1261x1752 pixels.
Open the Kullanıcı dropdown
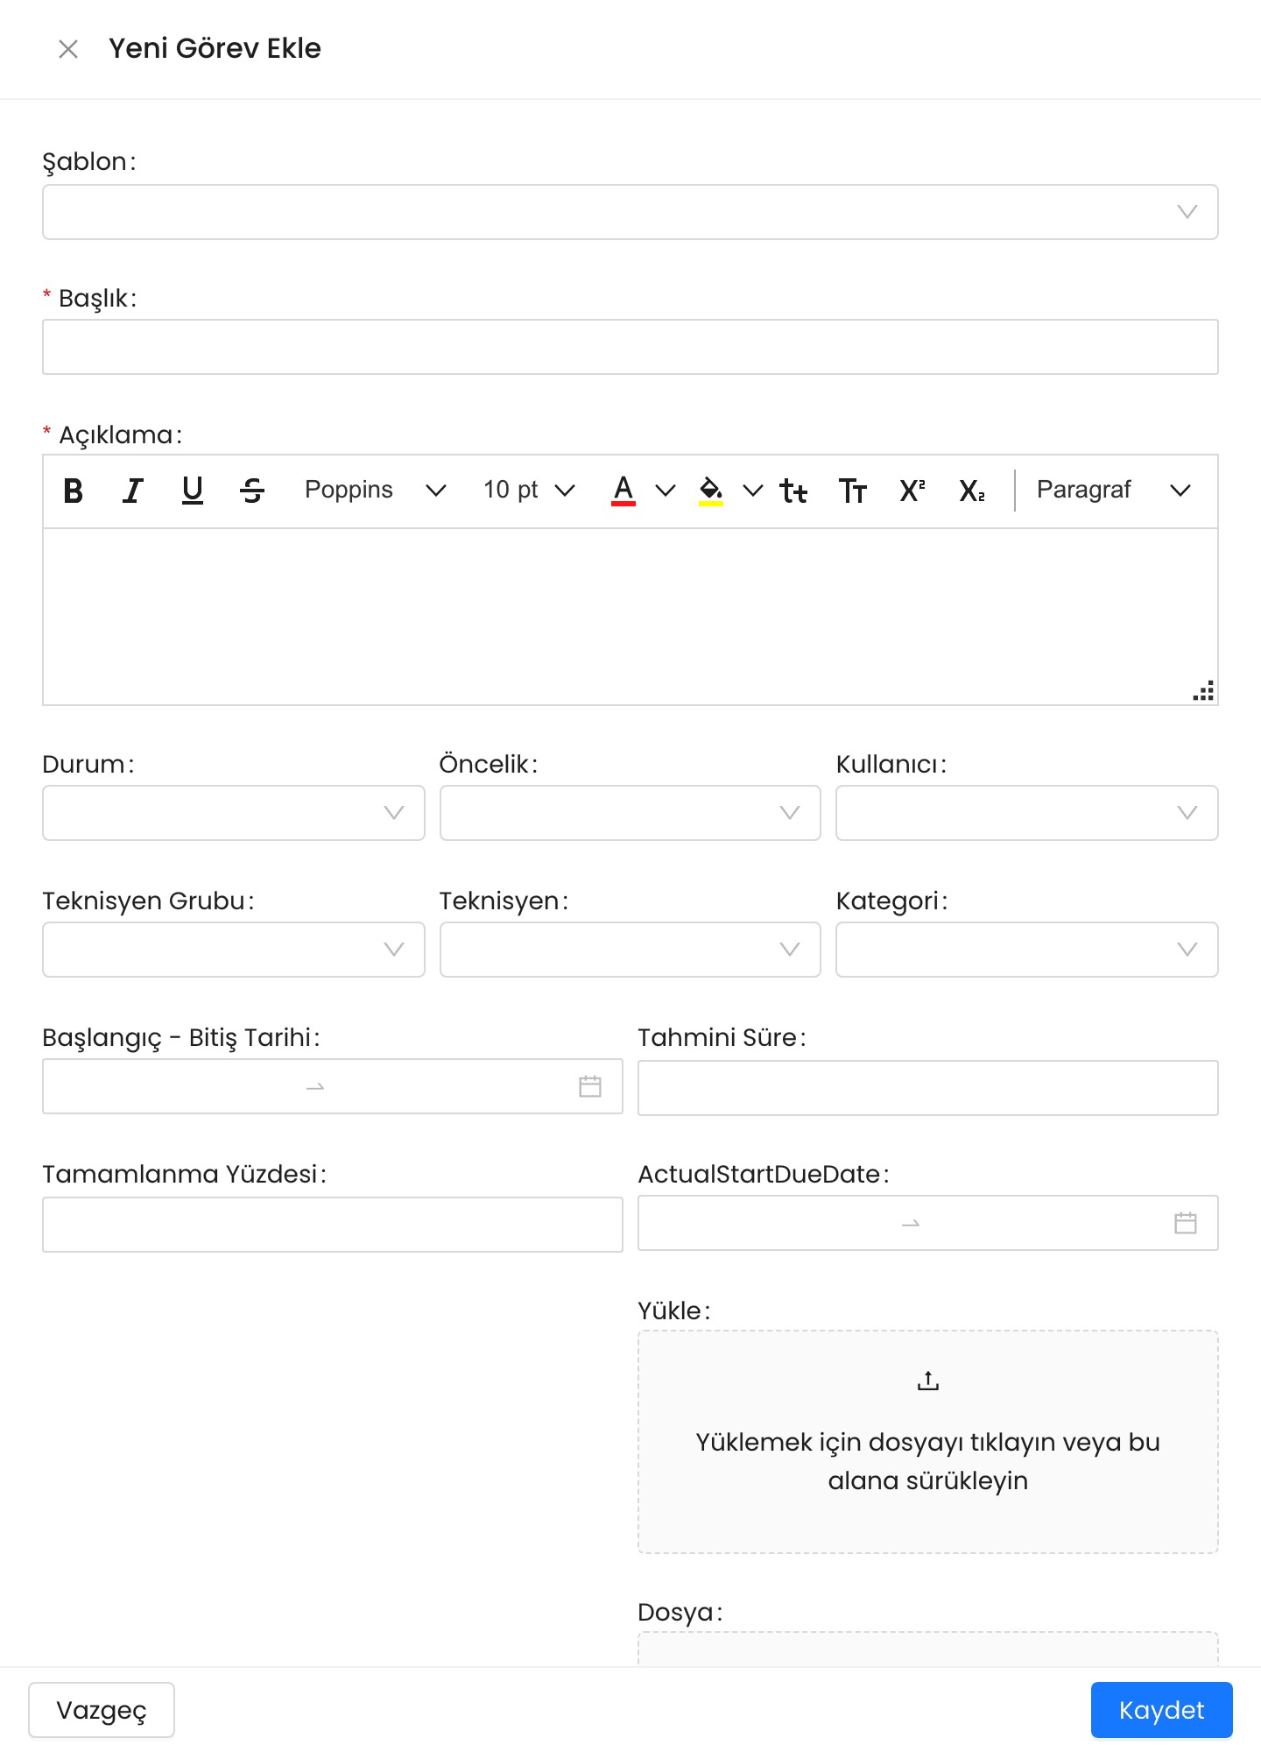click(1027, 813)
